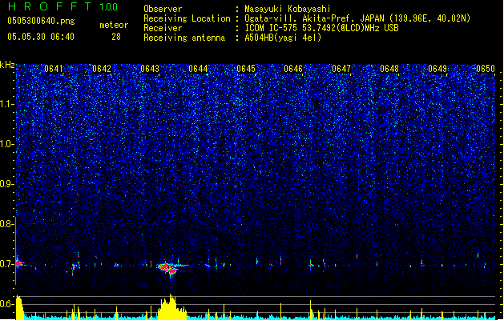This screenshot has height=320, width=504.
Task: Click the 0646 time marker
Action: (293, 69)
